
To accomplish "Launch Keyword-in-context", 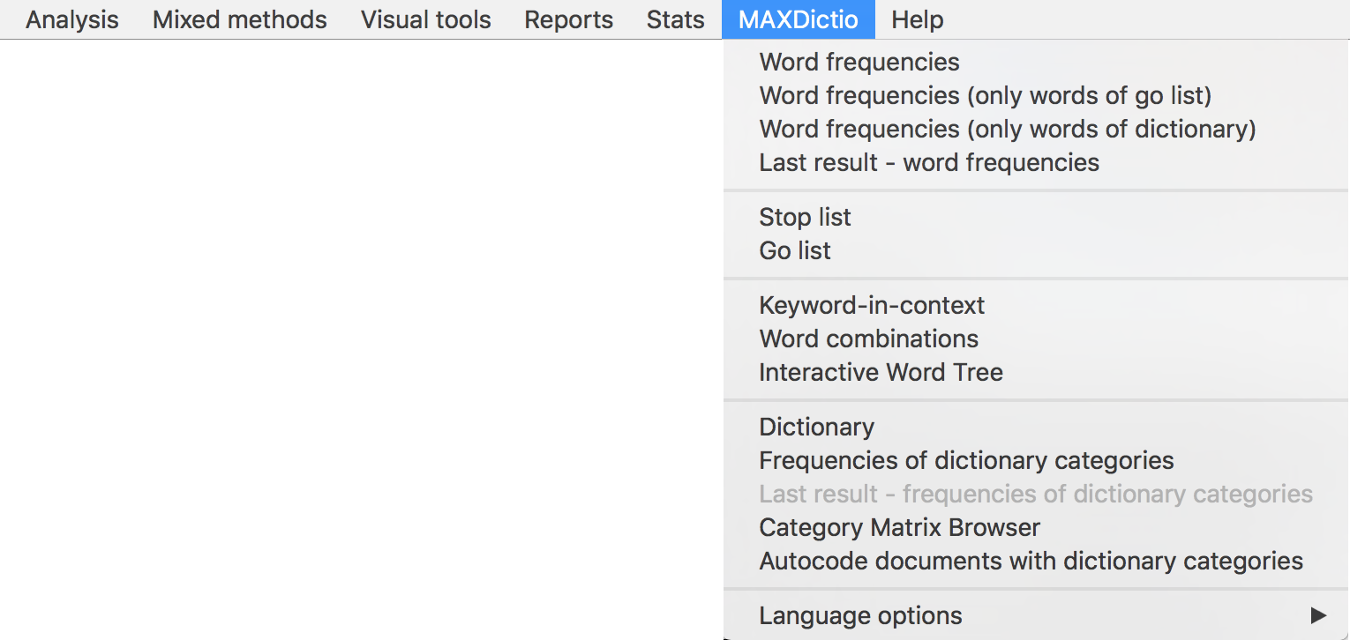I will [1036, 305].
